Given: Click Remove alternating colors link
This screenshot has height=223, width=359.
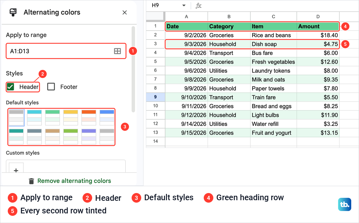Looking at the screenshot, I should tap(74, 181).
